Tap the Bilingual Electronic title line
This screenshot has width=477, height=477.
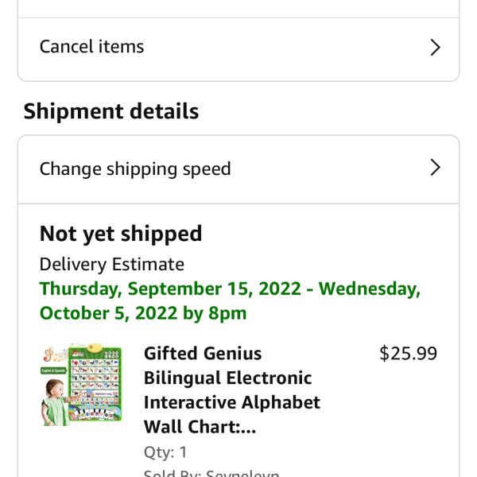pos(228,378)
